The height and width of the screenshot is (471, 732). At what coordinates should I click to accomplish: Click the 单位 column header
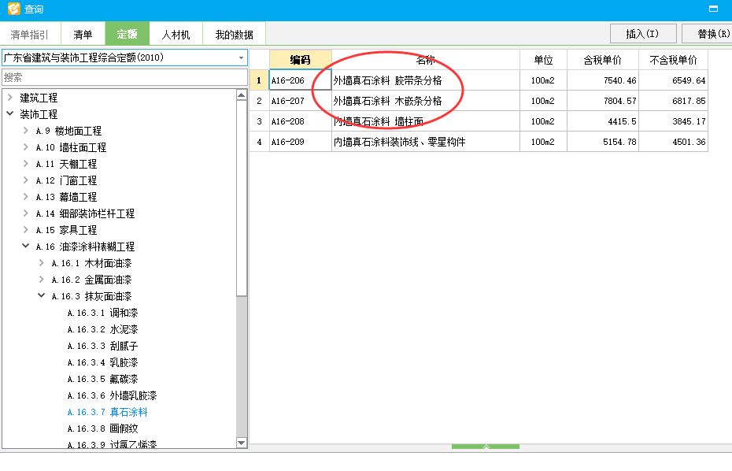point(543,60)
